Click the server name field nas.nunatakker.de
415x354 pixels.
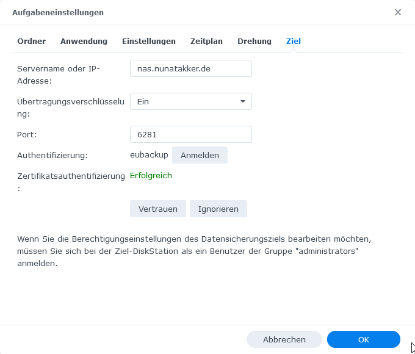point(190,68)
